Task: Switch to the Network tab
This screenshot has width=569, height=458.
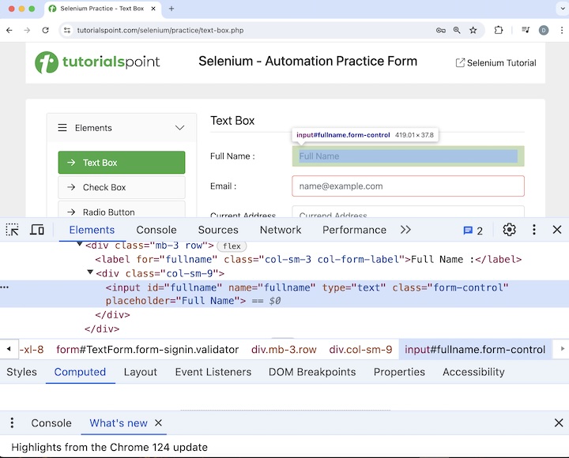Action: point(281,230)
